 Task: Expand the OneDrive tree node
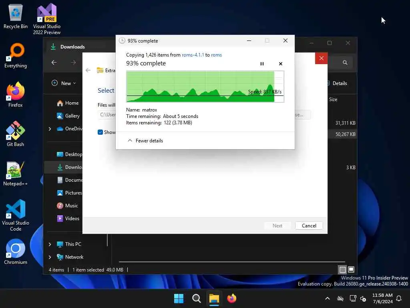[50, 129]
